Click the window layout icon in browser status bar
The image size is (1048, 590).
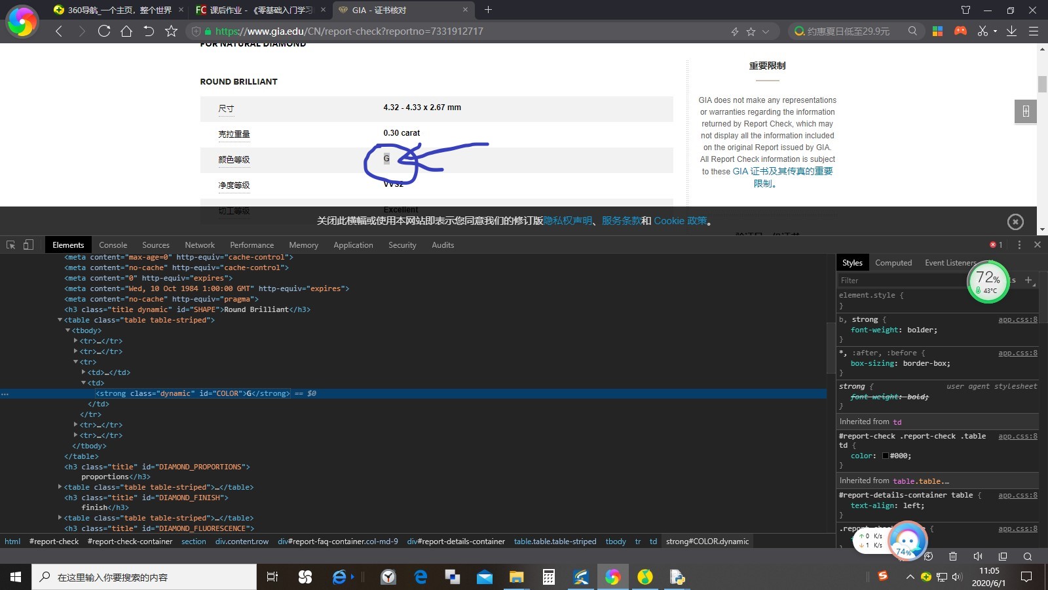pos(1003,557)
